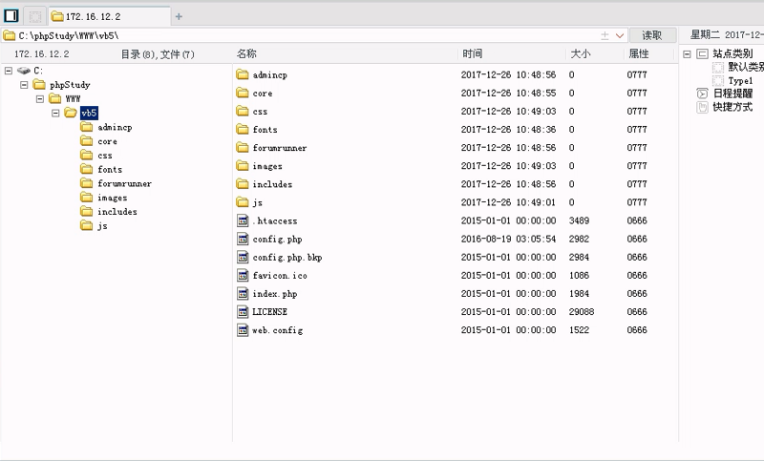Select config.php.bkp file icon
764x461 pixels.
(x=243, y=257)
